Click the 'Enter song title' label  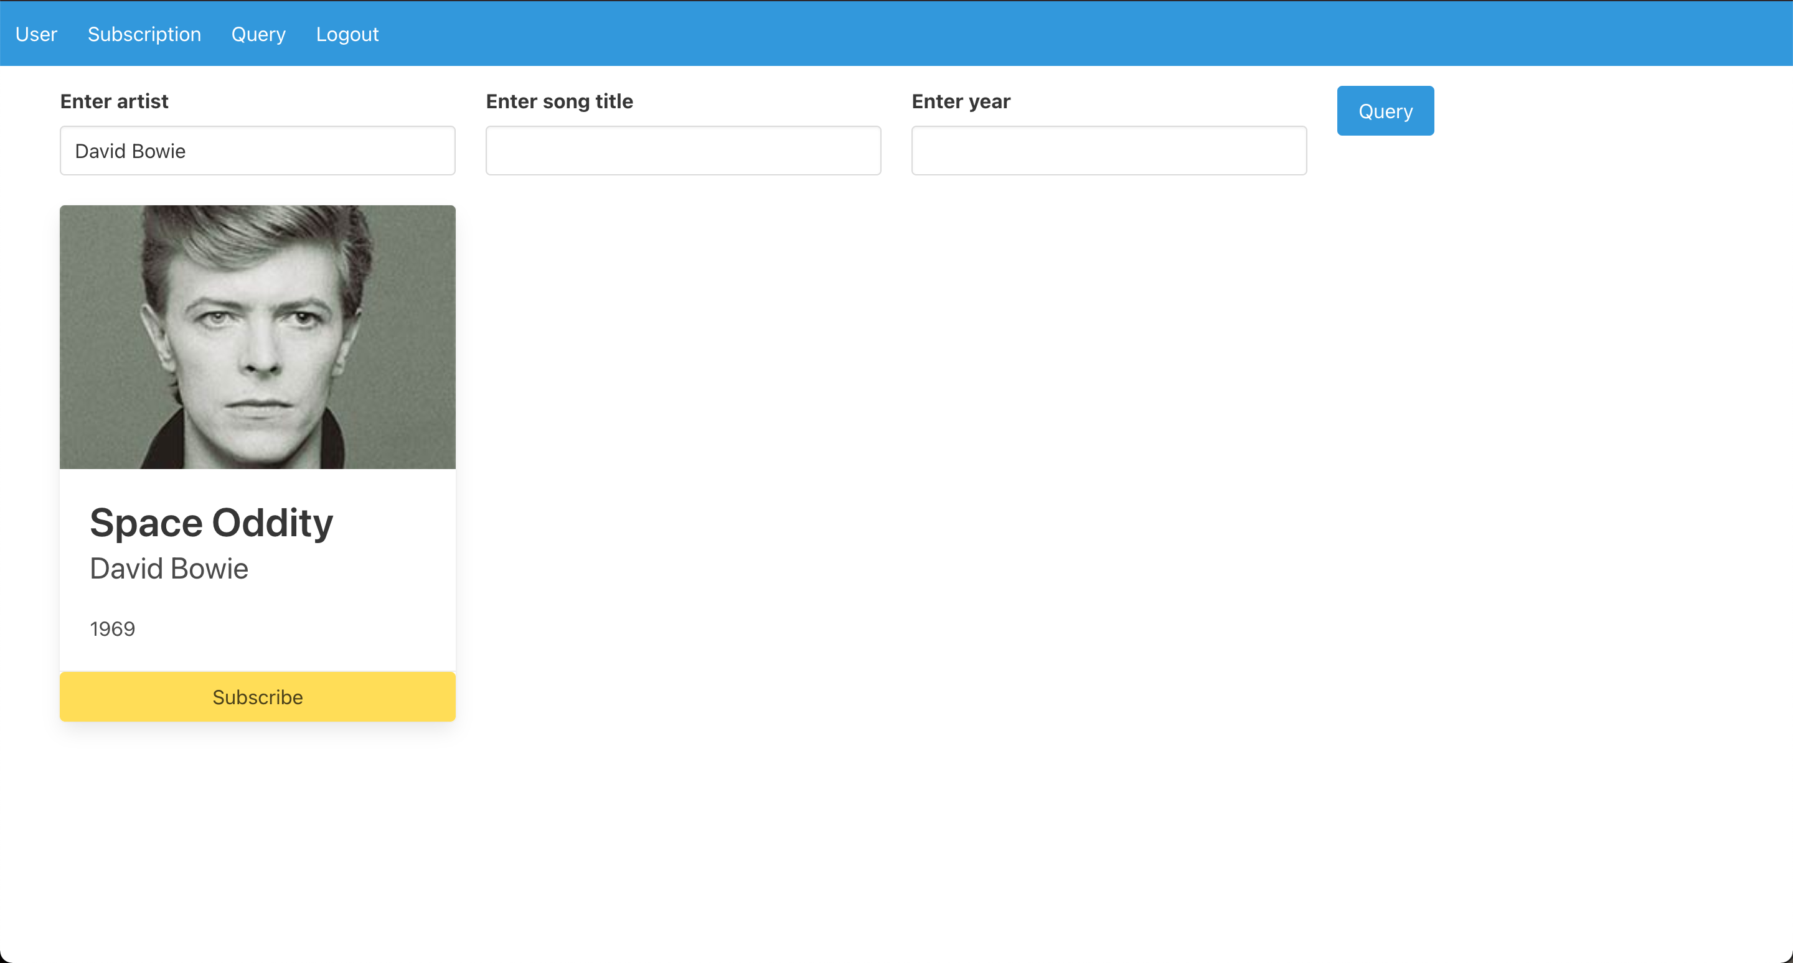[x=559, y=101]
